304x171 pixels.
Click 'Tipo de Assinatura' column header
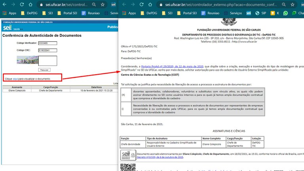coord(173,139)
